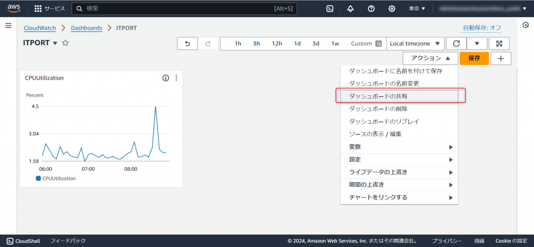Choose ダッシュボードの削除
Image resolution: width=534 pixels, height=247 pixels.
(x=399, y=109)
